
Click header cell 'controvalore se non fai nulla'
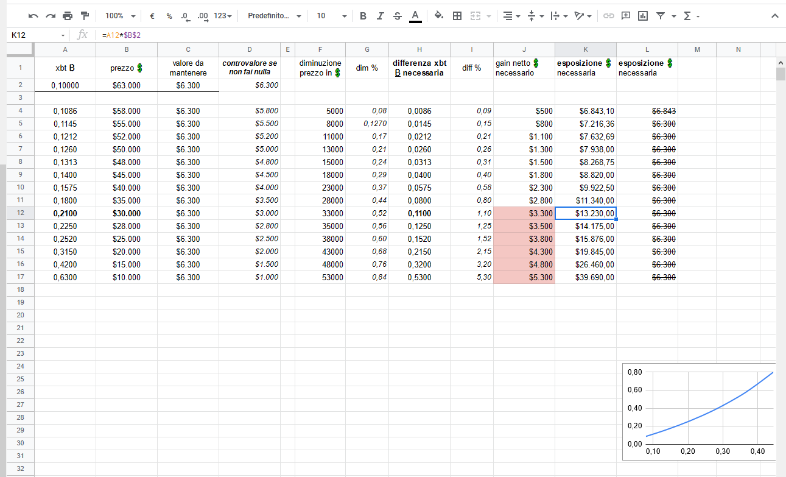(x=250, y=68)
